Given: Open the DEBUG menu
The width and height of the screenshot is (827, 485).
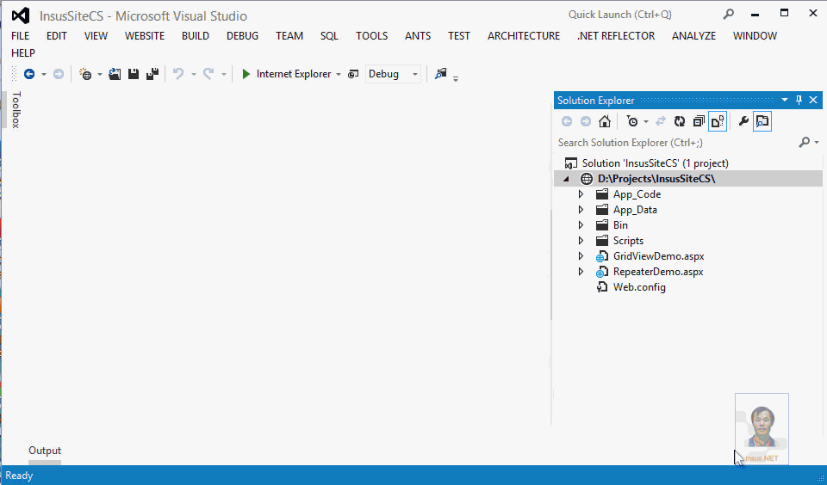Looking at the screenshot, I should [243, 36].
